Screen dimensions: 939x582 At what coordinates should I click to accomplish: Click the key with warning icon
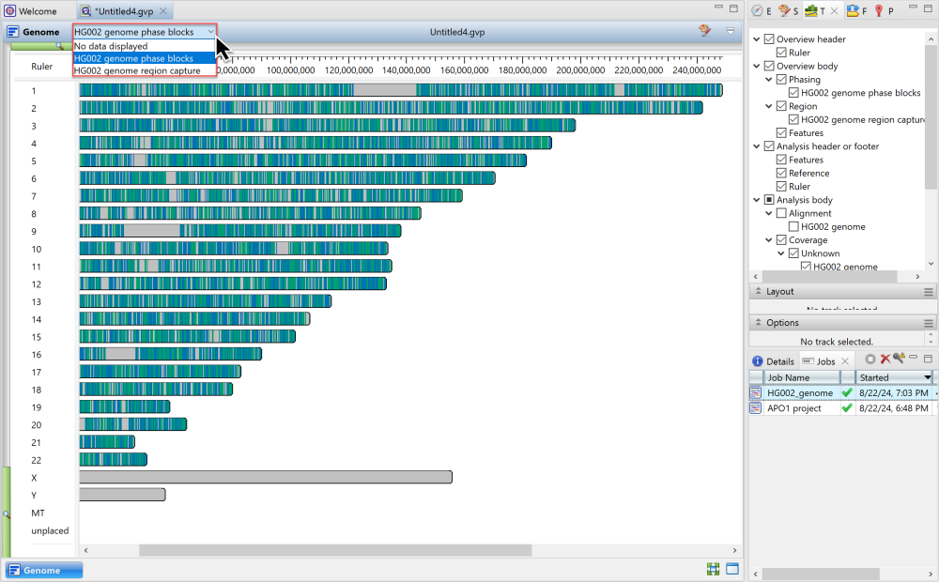coord(899,358)
